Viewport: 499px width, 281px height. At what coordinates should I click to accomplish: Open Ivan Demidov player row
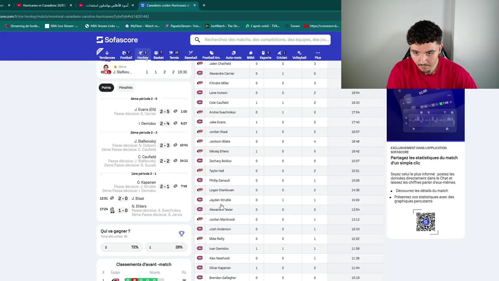(289, 249)
